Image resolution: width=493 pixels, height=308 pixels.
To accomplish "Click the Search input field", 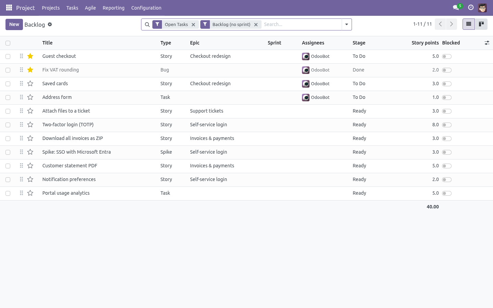I will click(301, 24).
